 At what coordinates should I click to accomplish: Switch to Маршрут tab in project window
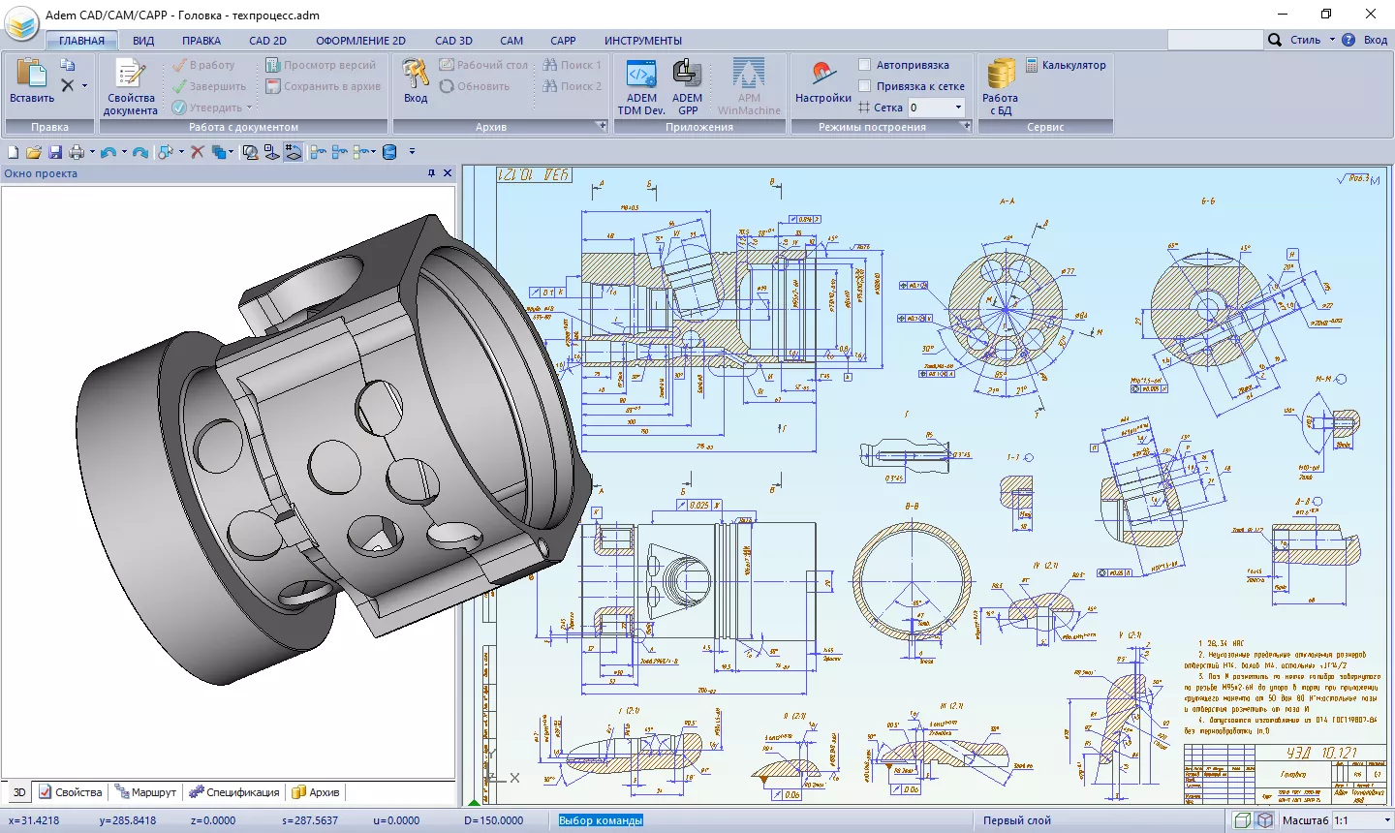click(145, 792)
